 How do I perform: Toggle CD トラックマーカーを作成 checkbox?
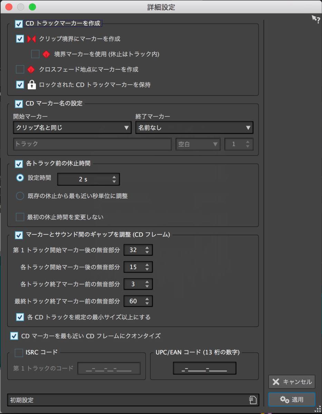[x=19, y=24]
